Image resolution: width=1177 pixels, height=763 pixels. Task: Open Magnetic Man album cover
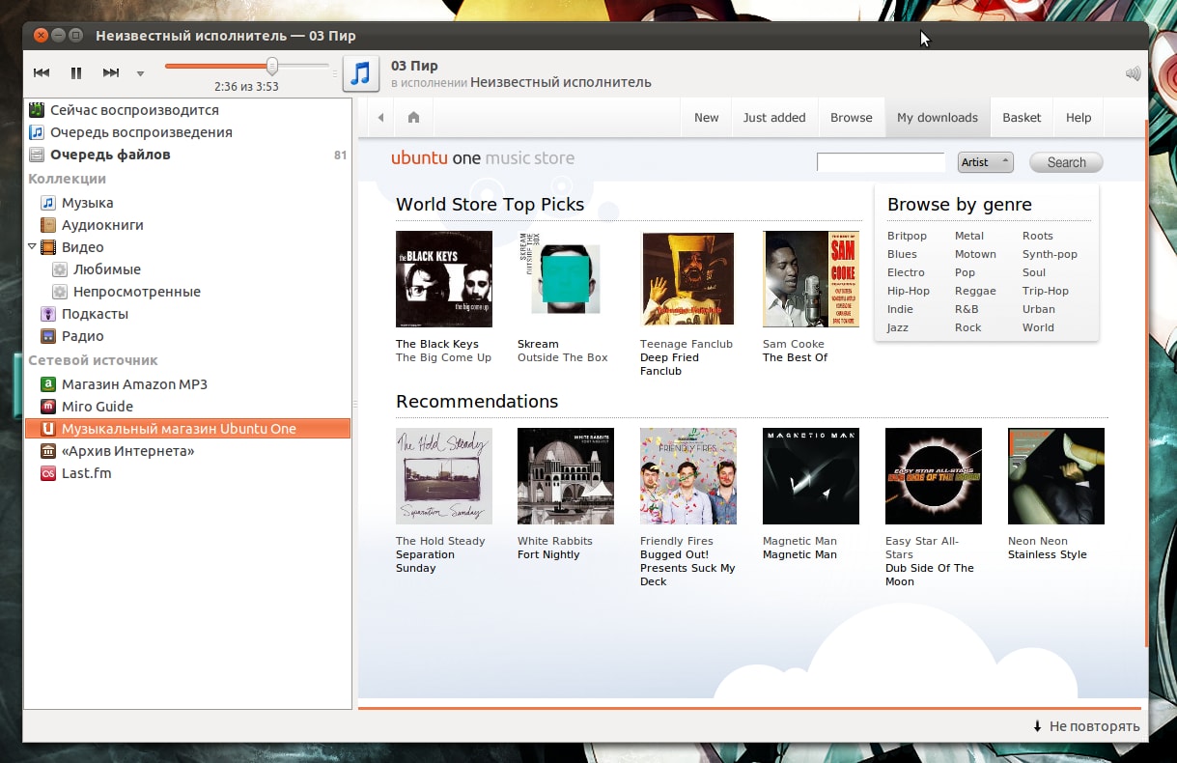811,476
